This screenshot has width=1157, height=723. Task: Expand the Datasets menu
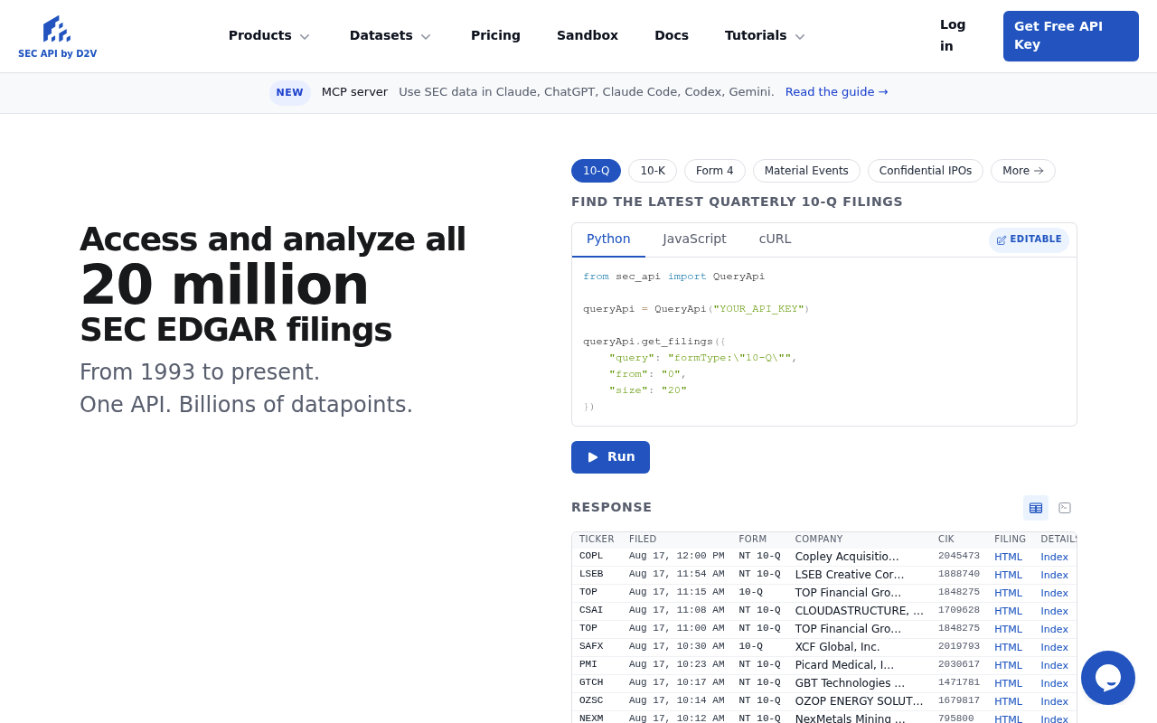click(390, 35)
